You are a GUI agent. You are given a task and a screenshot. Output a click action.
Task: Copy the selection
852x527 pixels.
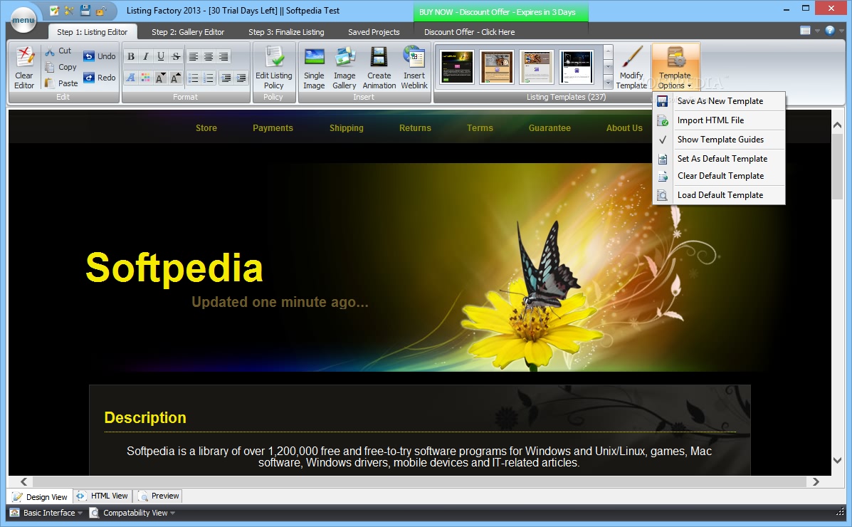click(61, 67)
